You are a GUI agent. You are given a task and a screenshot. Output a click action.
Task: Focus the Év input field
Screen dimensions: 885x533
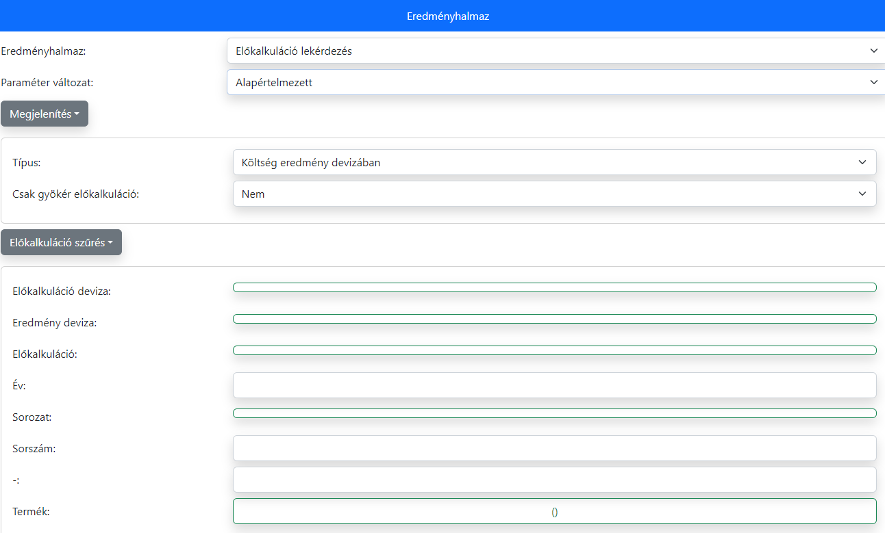coord(555,385)
